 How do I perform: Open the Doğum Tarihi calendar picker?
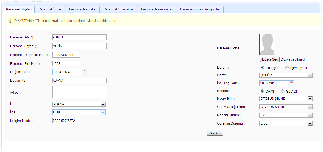click(x=84, y=72)
